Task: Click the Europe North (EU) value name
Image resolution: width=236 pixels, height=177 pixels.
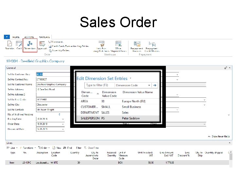Action: point(134,101)
